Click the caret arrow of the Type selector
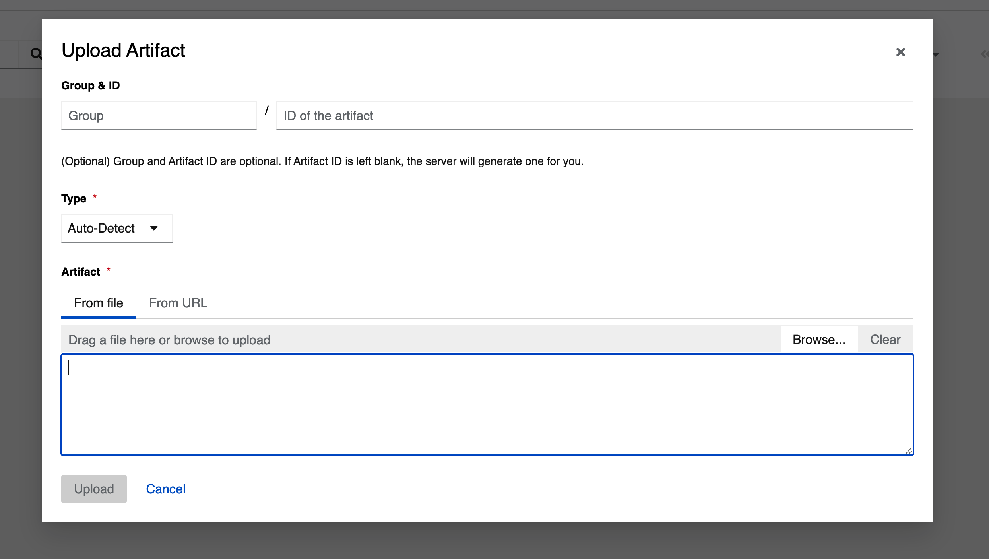989x559 pixels. (154, 228)
